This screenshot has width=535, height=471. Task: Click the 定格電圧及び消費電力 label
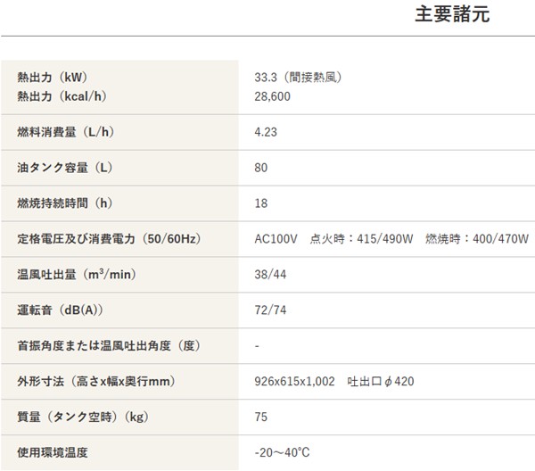coord(107,238)
